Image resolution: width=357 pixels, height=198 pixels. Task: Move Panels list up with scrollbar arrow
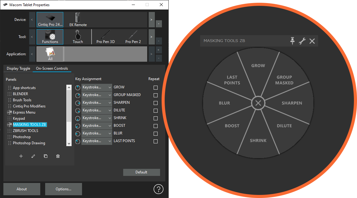coord(69,87)
